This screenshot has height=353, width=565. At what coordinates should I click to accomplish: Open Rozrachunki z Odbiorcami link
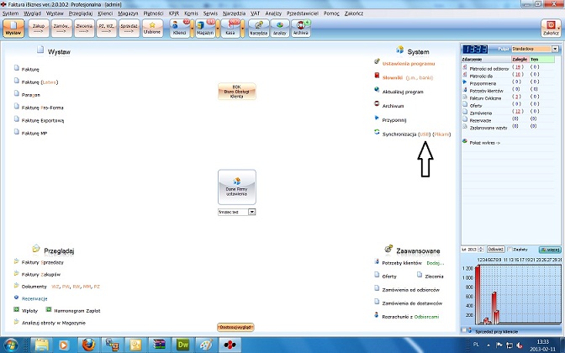(x=410, y=317)
